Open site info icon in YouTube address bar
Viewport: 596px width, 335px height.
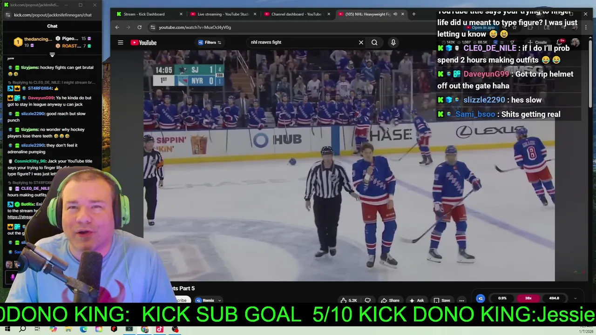[152, 27]
